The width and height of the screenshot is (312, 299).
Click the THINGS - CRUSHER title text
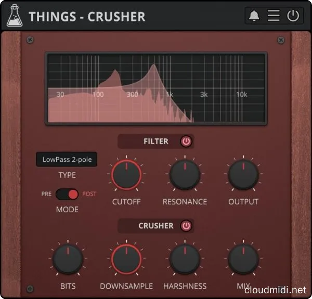coord(87,16)
